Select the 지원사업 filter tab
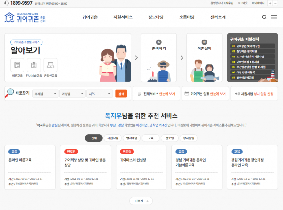283x210 pixels. click(113, 138)
